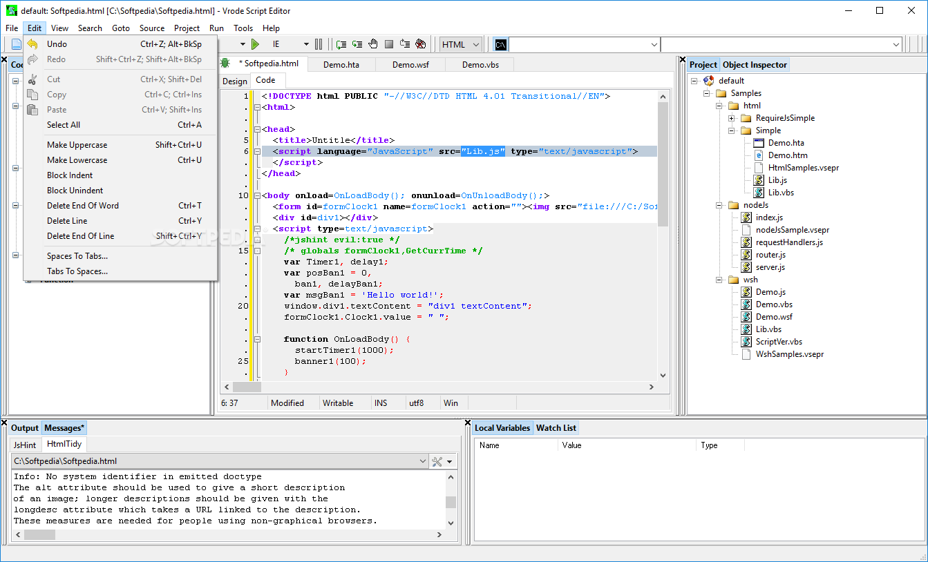This screenshot has width=928, height=562.
Task: Click the RequireJsSimple folder icon
Action: click(746, 118)
